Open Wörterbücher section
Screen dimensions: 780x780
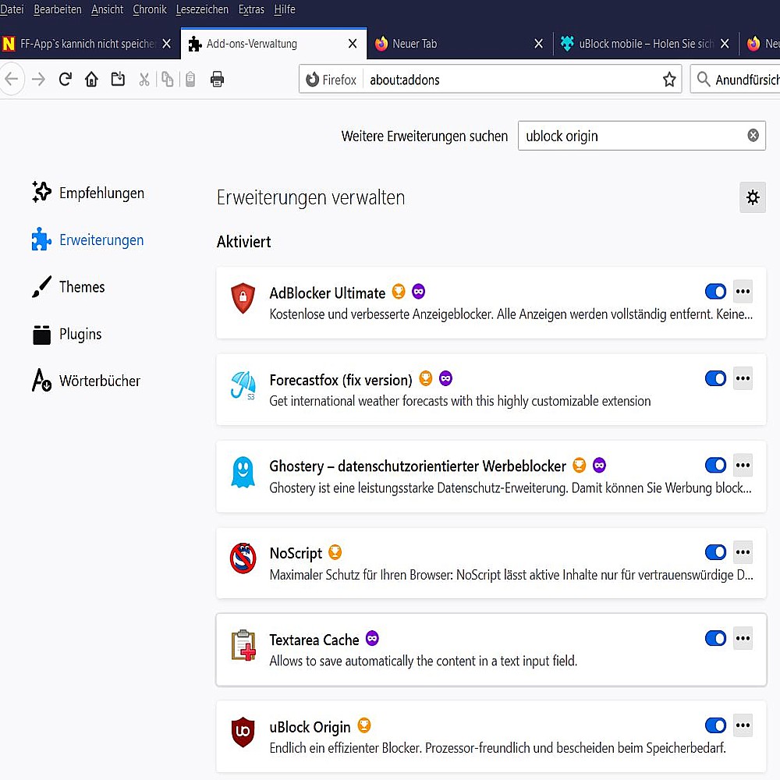(x=86, y=381)
